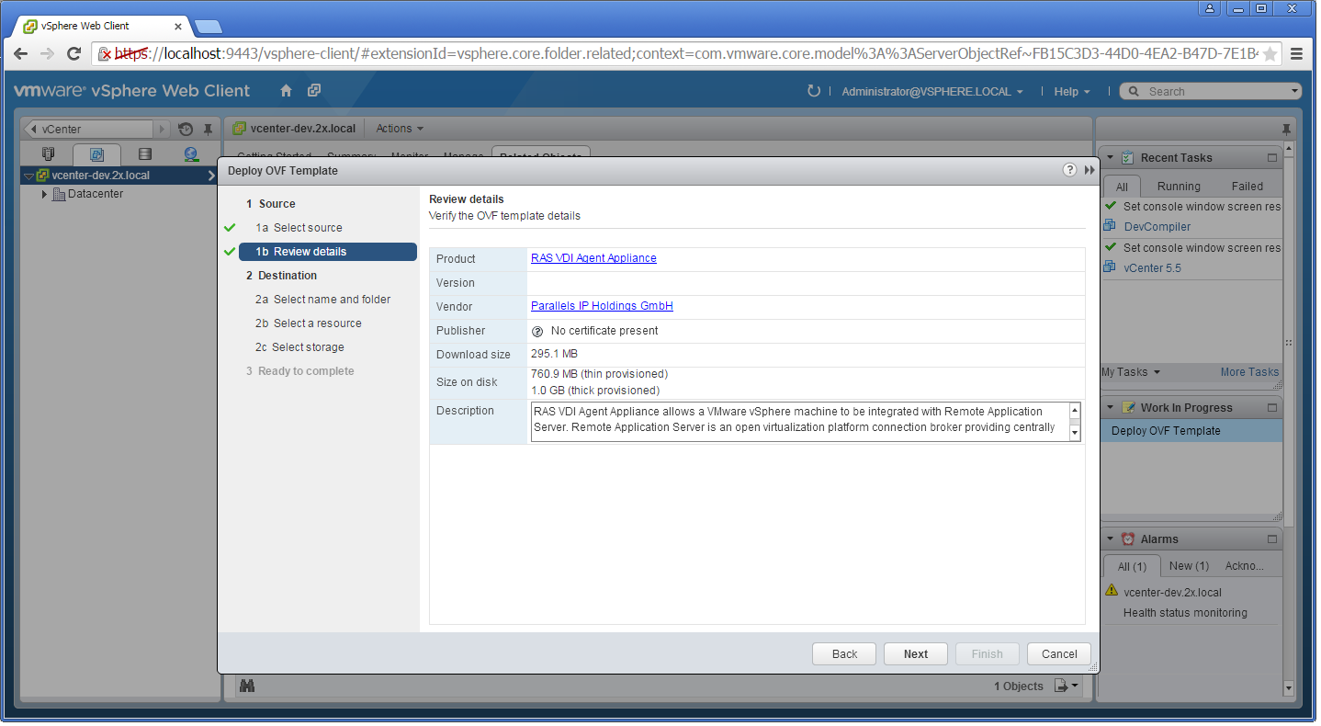Select the Acknowledged alarms tab
This screenshot has width=1321, height=726.
pyautogui.click(x=1245, y=566)
